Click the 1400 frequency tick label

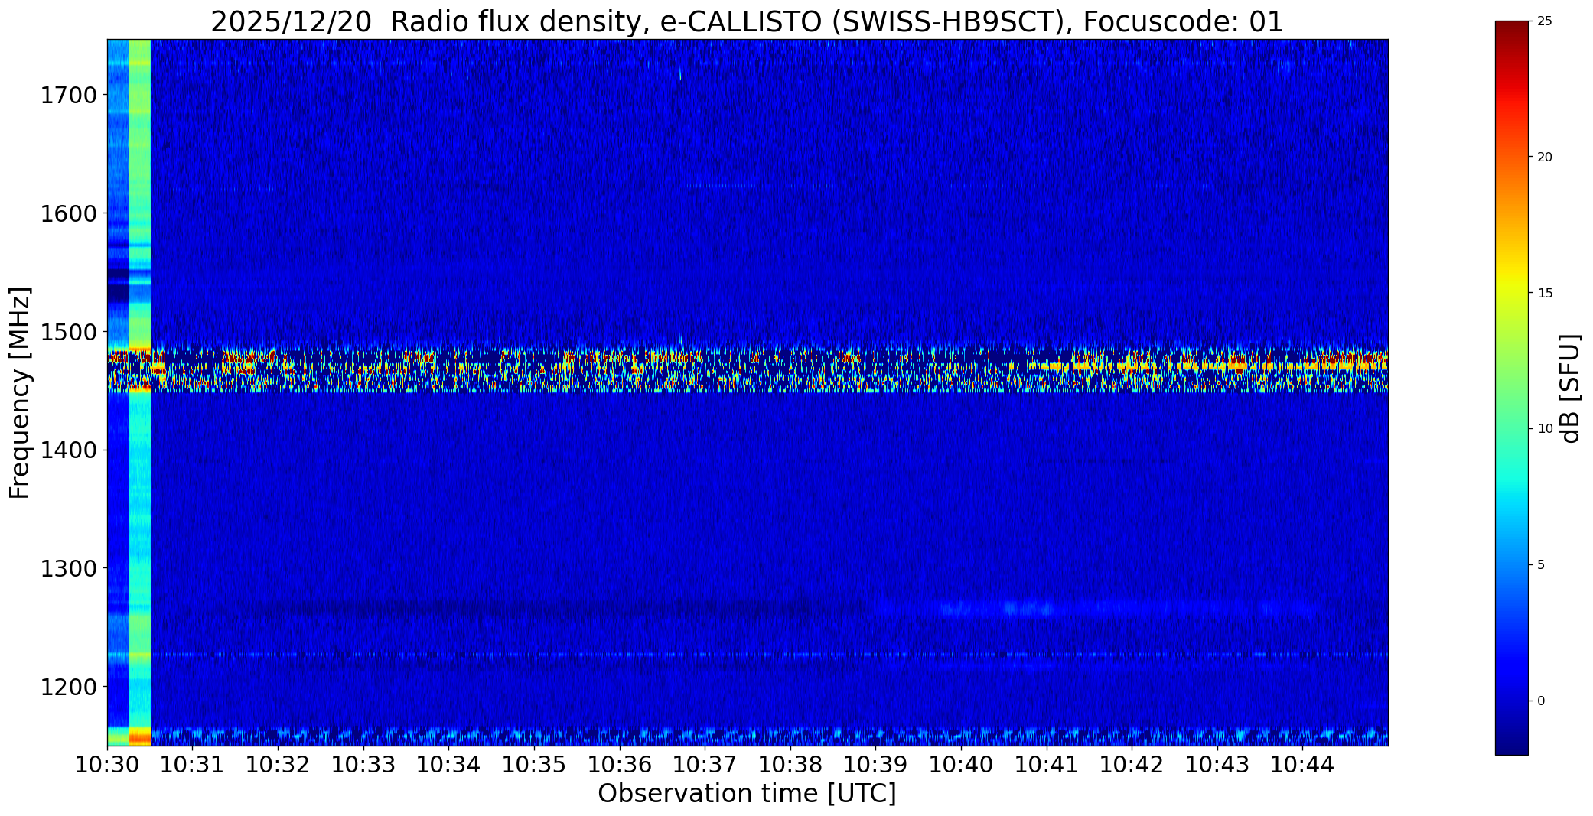[x=68, y=450]
